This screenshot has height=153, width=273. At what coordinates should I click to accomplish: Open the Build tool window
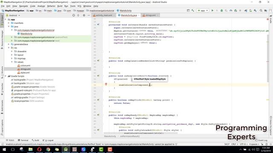(x=35, y=140)
